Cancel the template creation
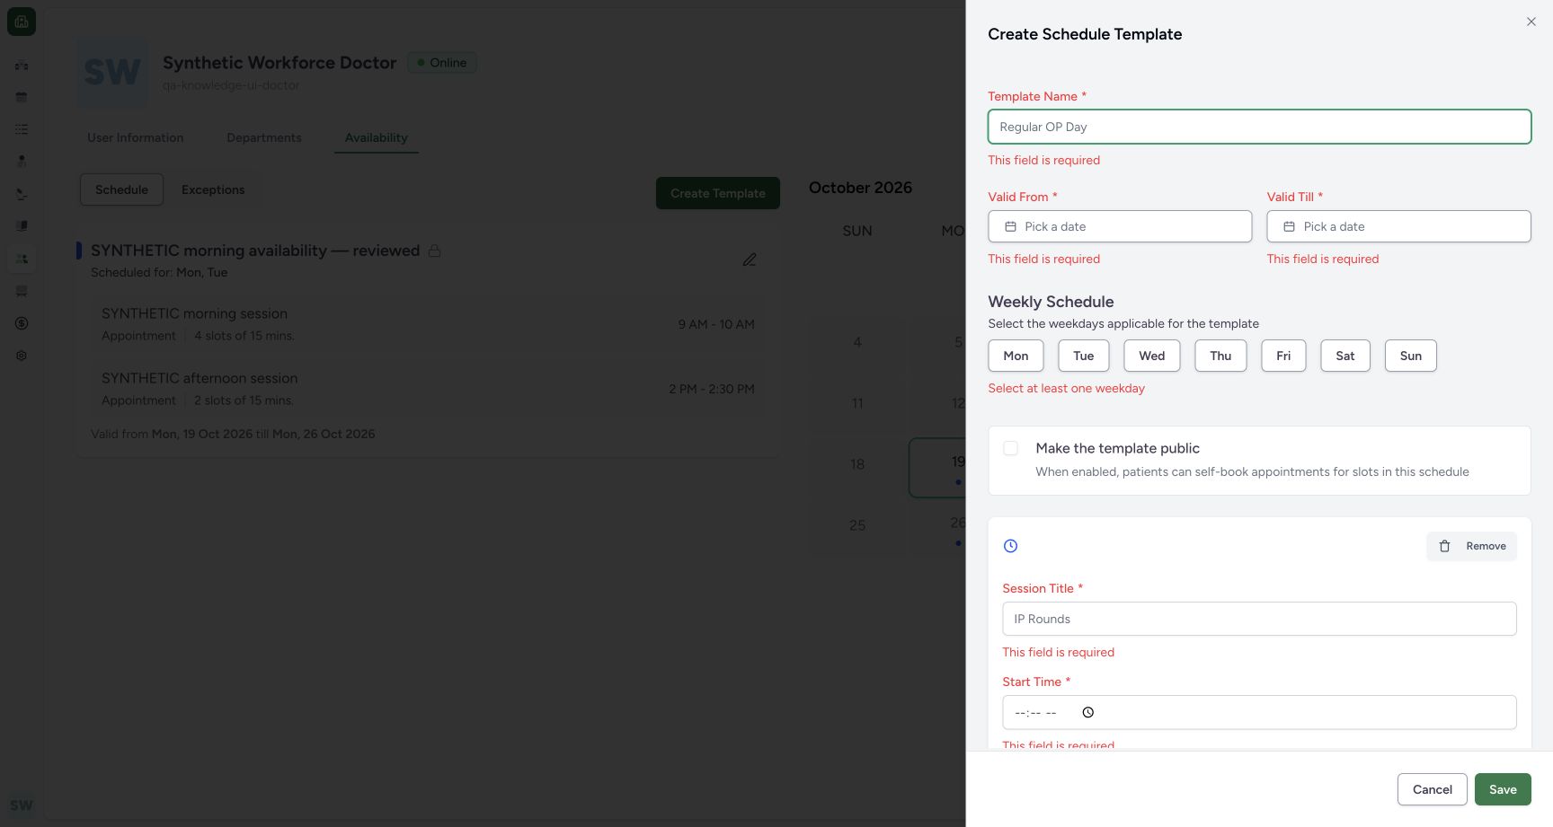The width and height of the screenshot is (1553, 827). (1432, 789)
